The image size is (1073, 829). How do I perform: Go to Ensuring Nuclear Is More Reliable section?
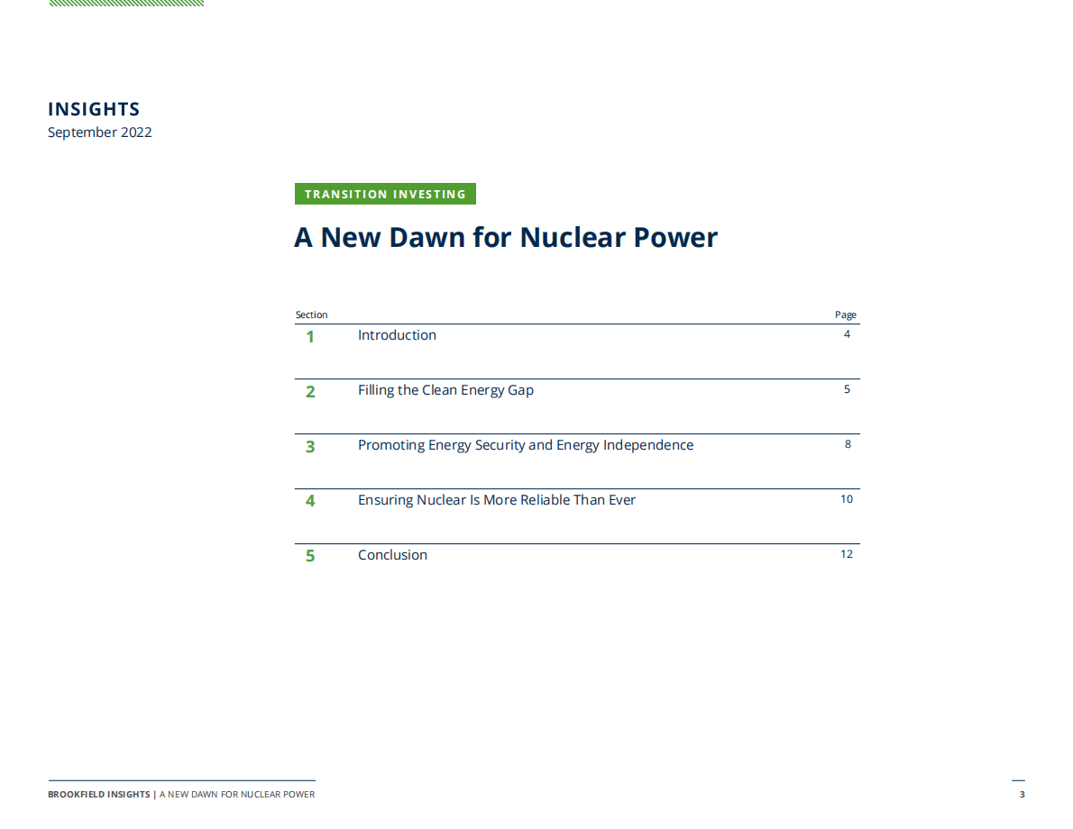(497, 500)
